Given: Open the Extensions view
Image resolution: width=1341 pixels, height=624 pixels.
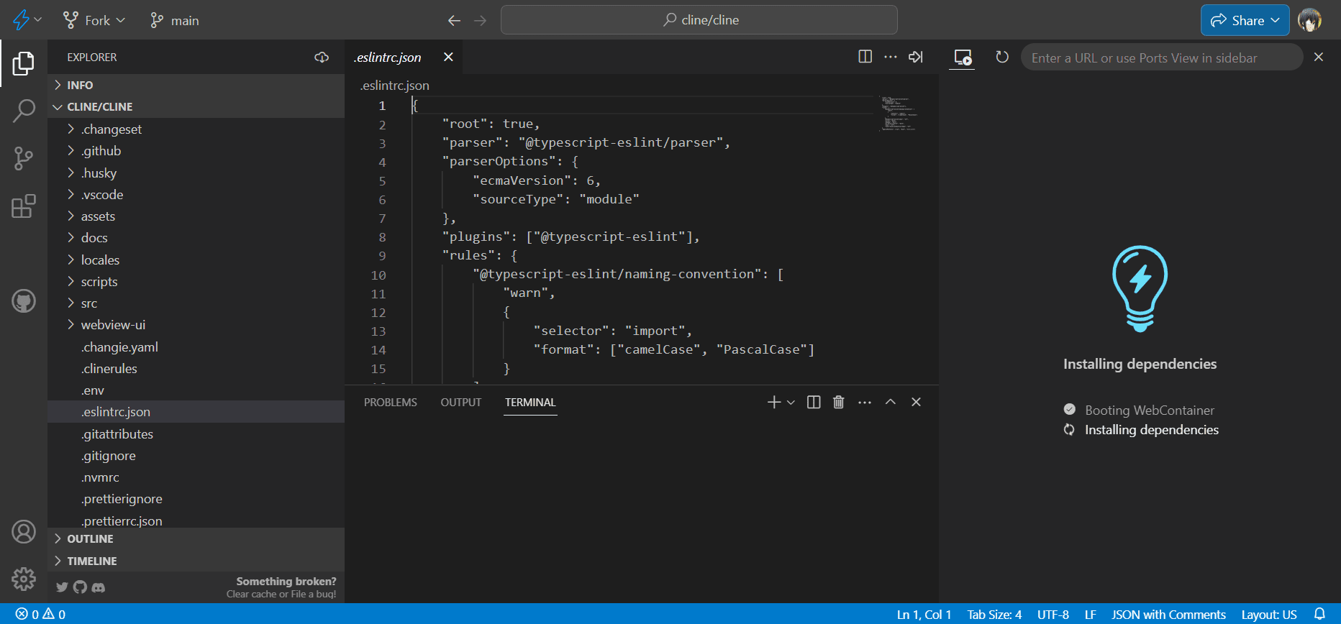Looking at the screenshot, I should (24, 206).
